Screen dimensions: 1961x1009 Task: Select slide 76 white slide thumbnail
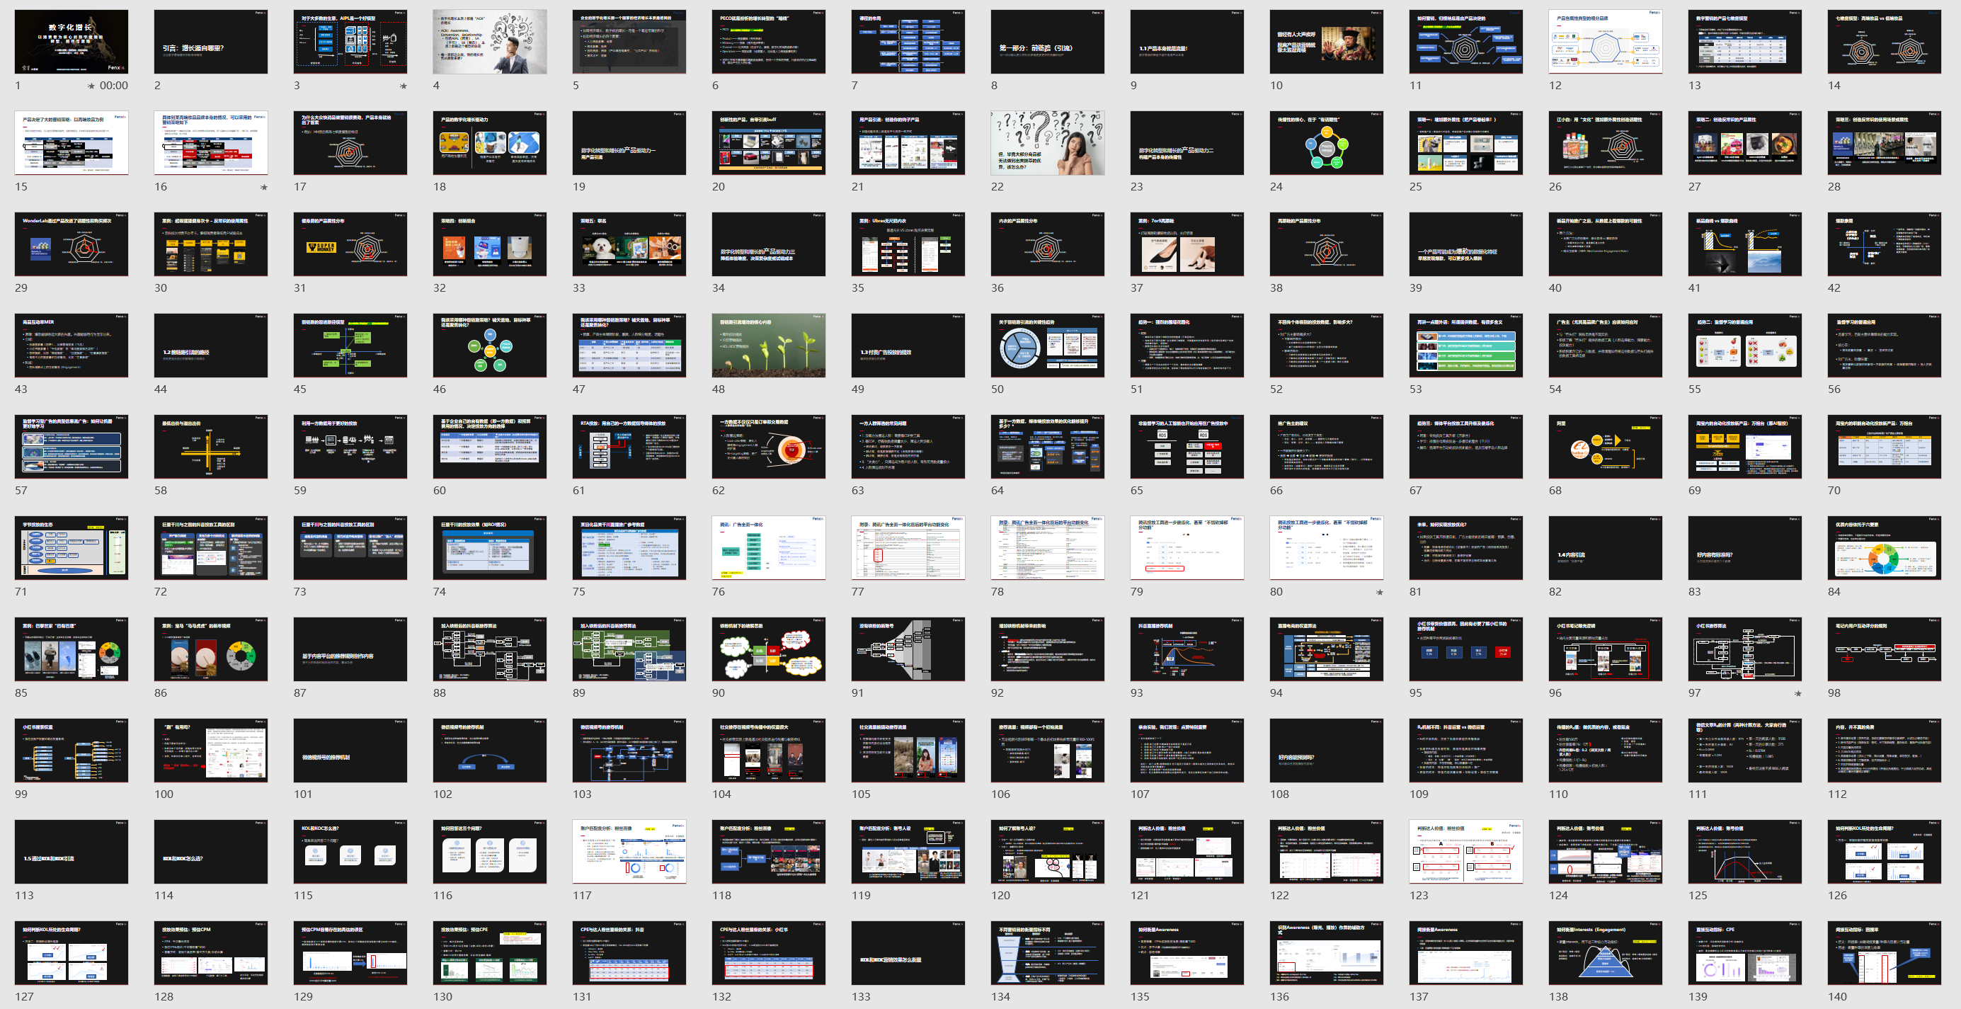pyautogui.click(x=768, y=548)
